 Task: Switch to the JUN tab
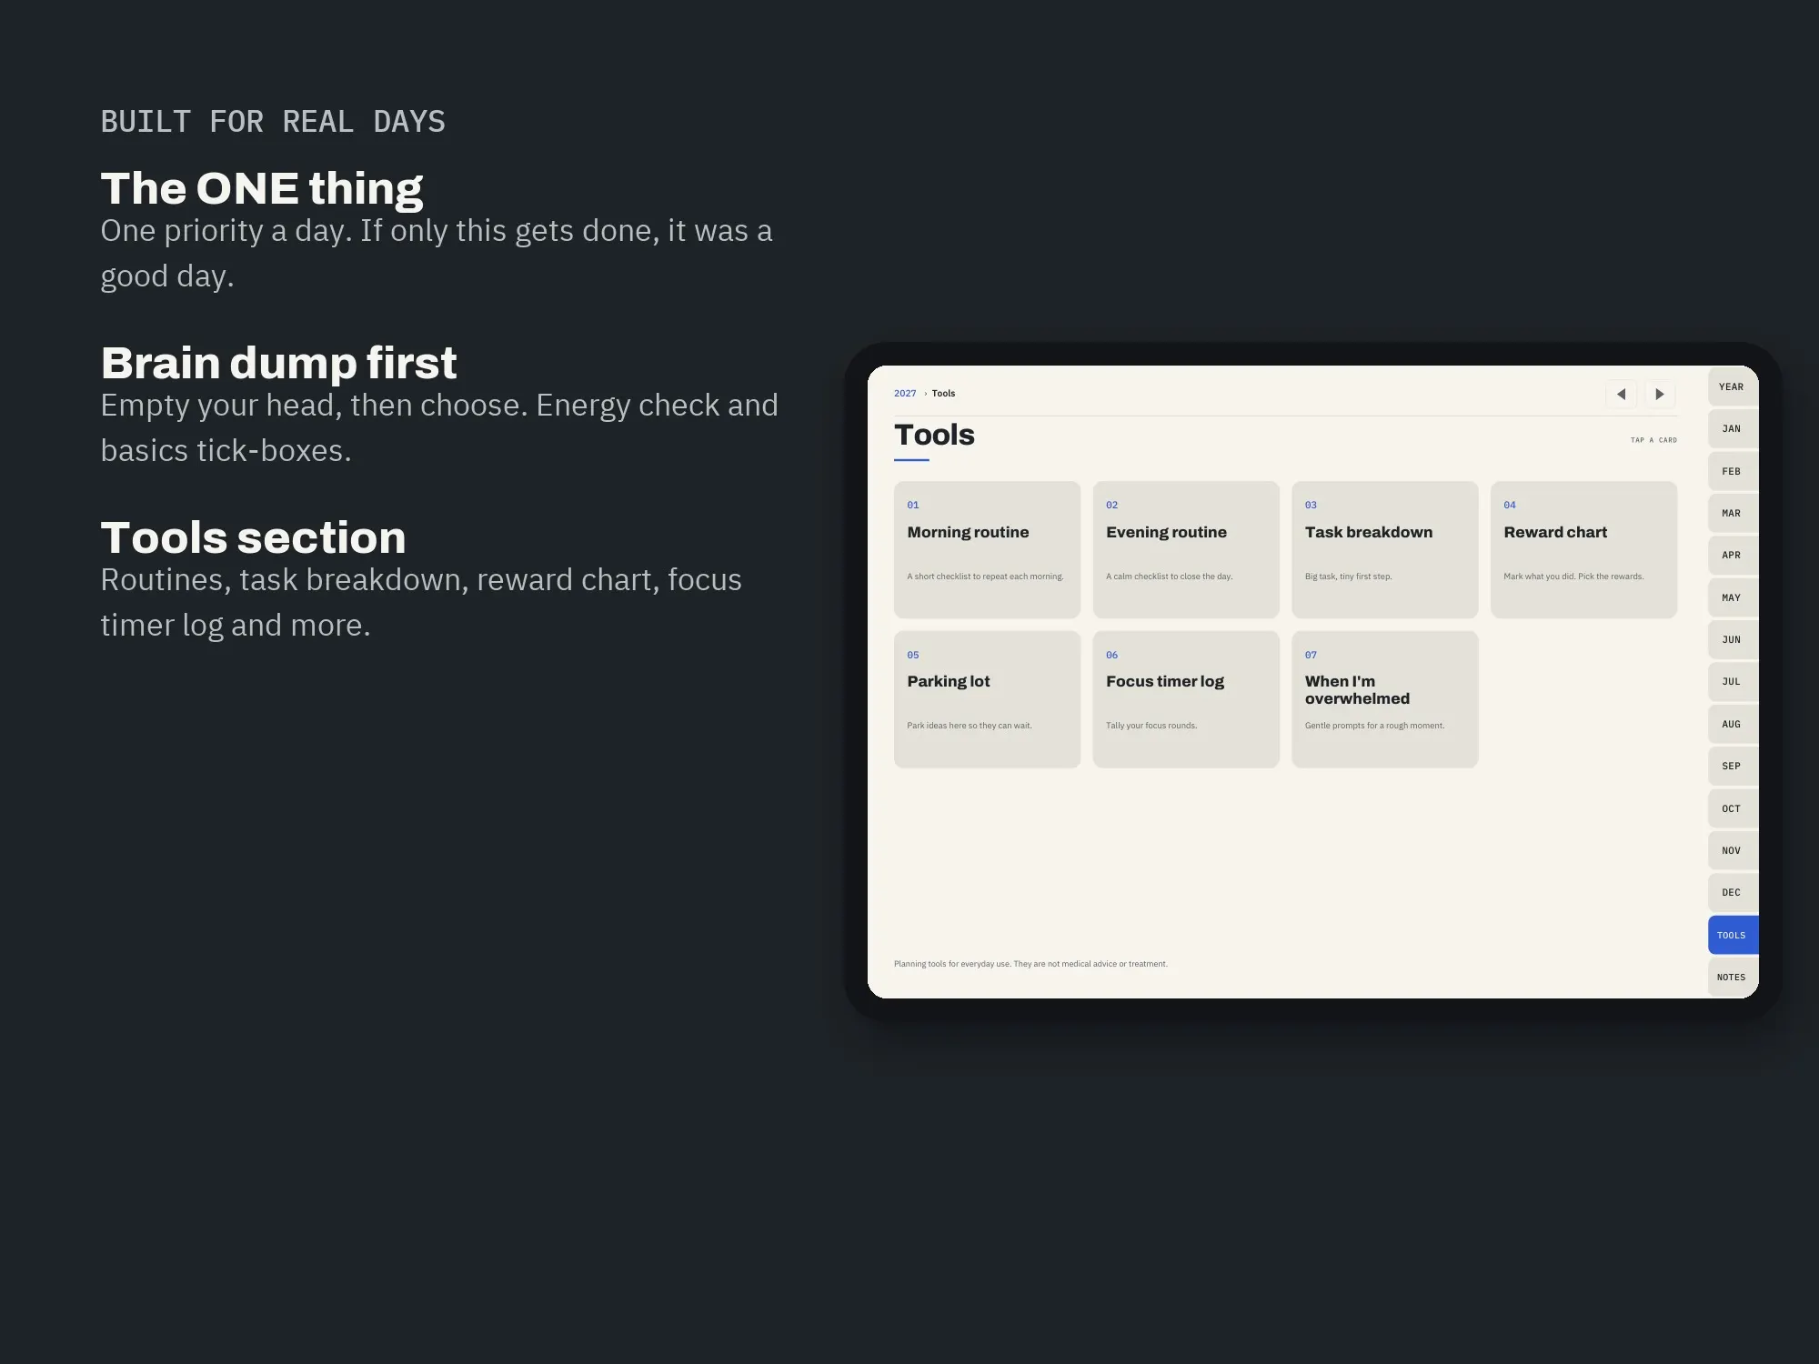1733,639
